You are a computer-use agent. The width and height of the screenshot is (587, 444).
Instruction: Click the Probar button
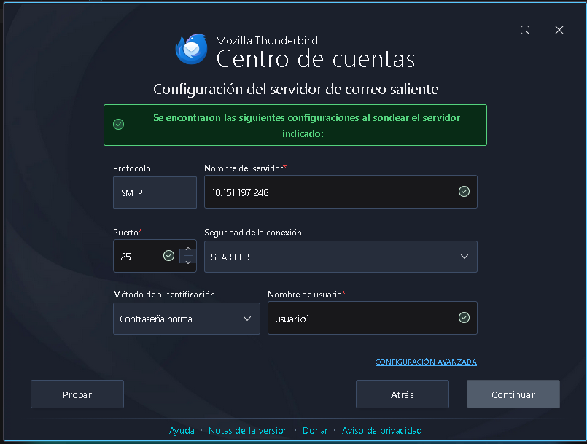click(x=77, y=394)
